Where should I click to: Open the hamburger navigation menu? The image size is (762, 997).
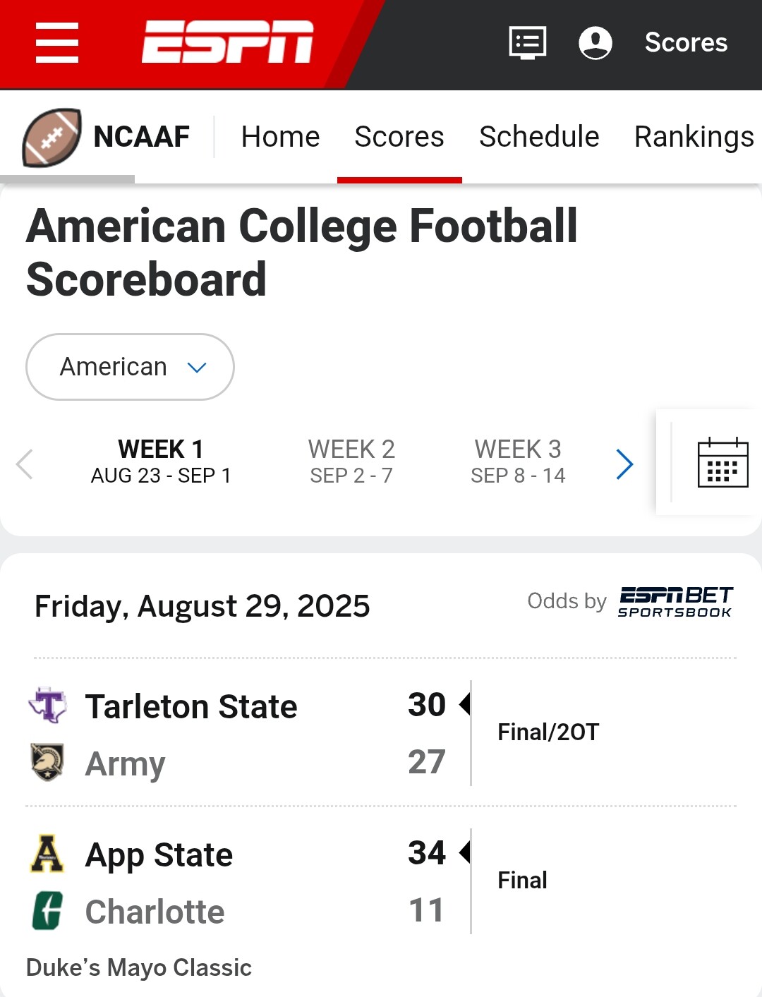pos(57,42)
